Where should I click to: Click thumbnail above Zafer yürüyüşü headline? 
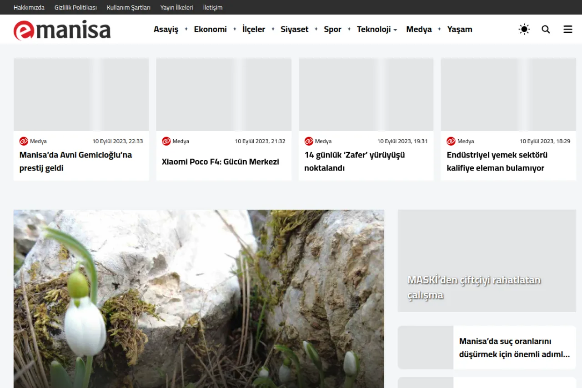coord(366,95)
